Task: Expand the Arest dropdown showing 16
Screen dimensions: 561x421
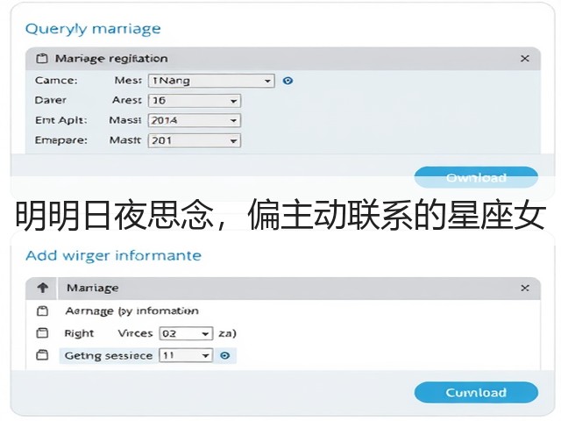Action: [x=195, y=101]
